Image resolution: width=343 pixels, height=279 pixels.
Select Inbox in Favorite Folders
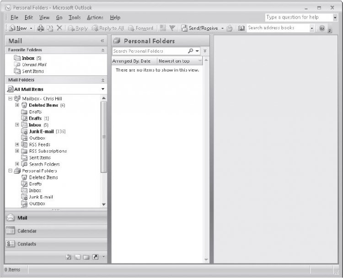click(27, 58)
